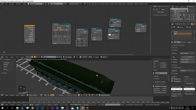
Task: Toggle Cube.001 visibility eye in outliner
Action: coord(189,19)
